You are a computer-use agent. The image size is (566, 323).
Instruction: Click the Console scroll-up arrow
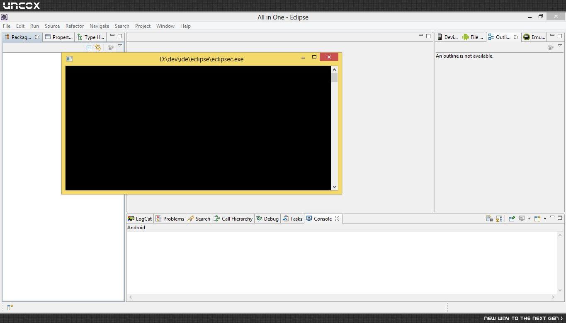pos(560,235)
